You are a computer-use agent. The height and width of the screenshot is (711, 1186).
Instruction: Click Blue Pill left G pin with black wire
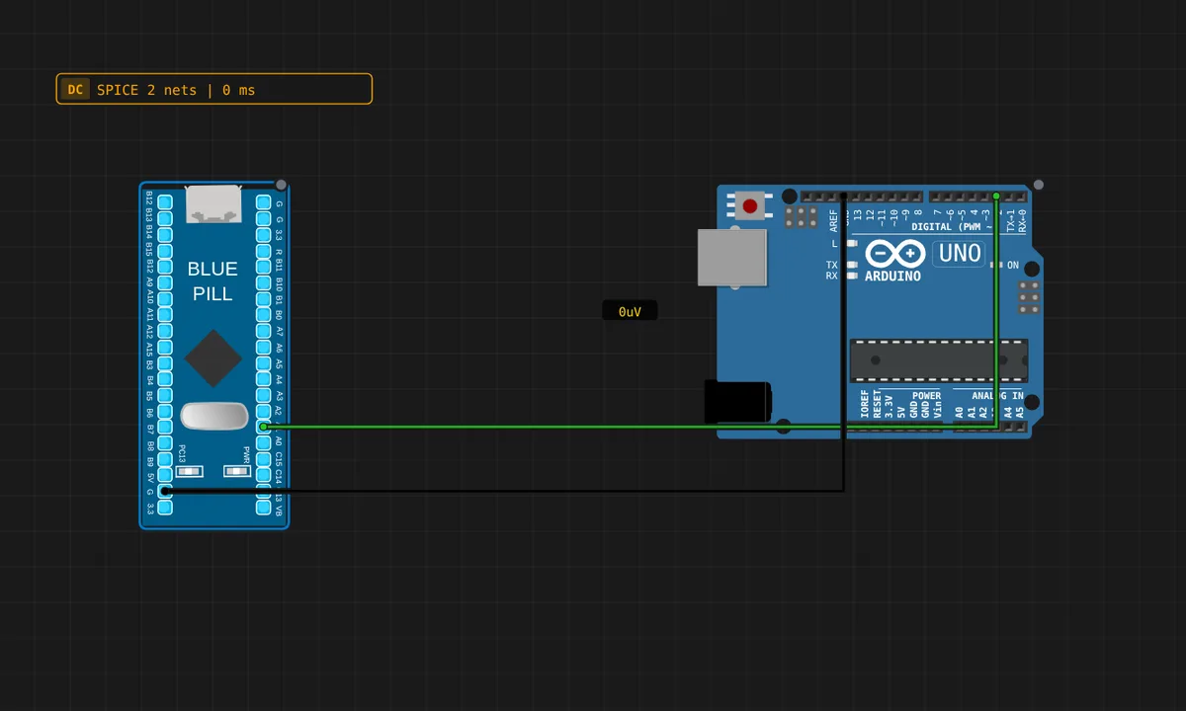(x=165, y=490)
